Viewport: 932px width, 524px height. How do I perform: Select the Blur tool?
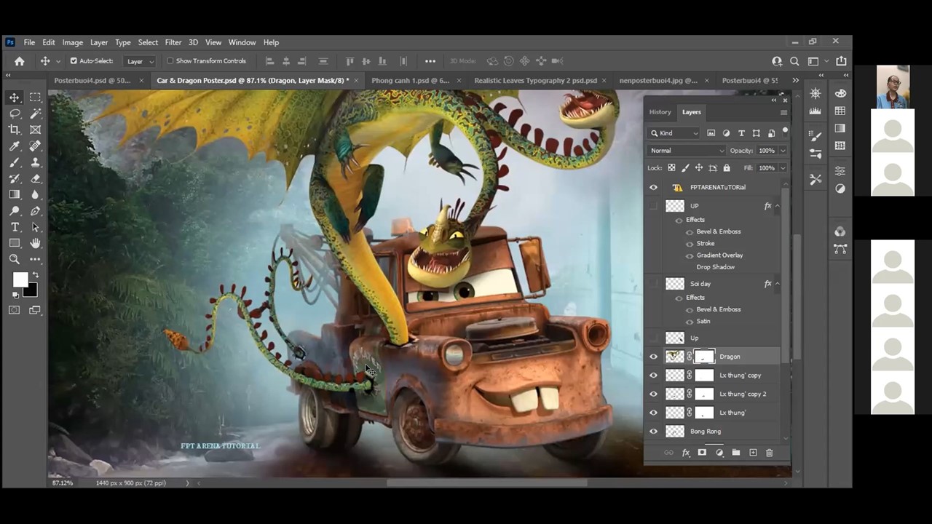(35, 194)
